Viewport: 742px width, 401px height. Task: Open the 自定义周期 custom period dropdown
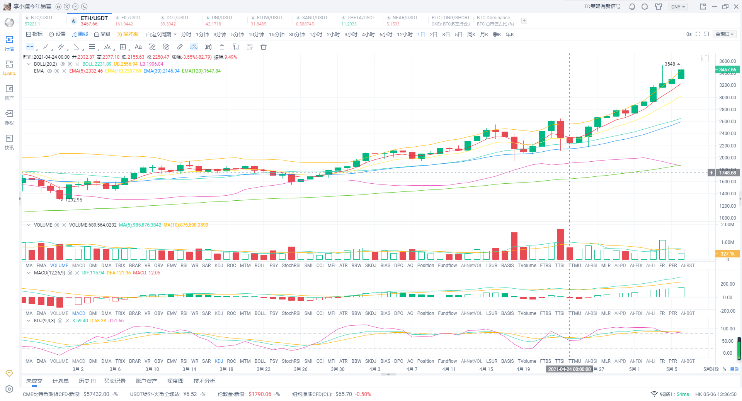pyautogui.click(x=161, y=34)
